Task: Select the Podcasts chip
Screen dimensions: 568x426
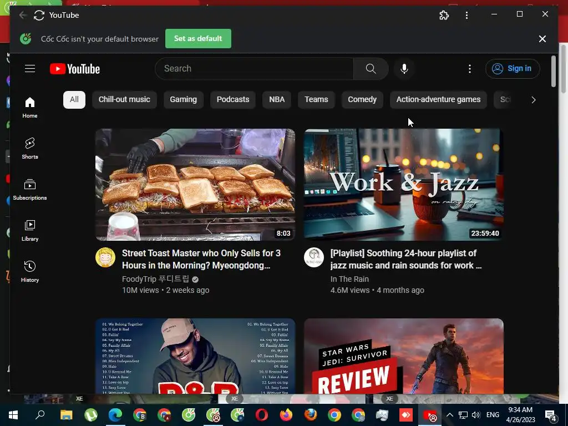Action: tap(233, 100)
